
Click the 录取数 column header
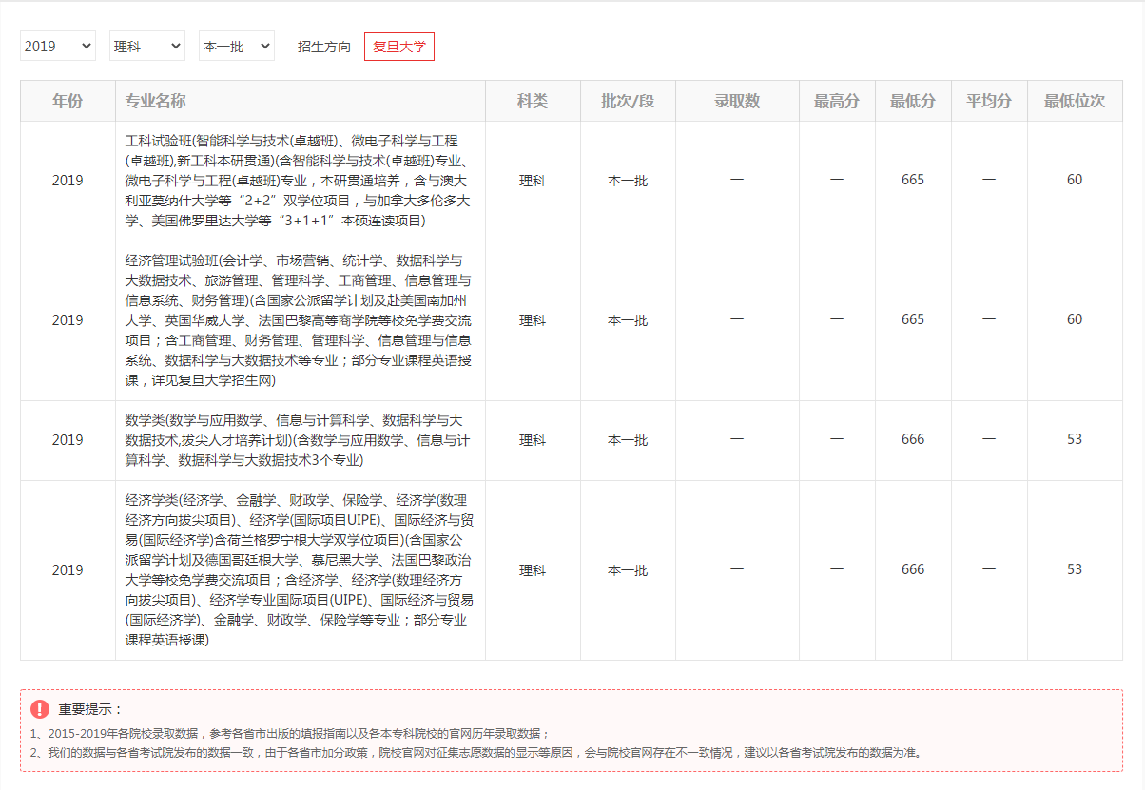pyautogui.click(x=737, y=100)
